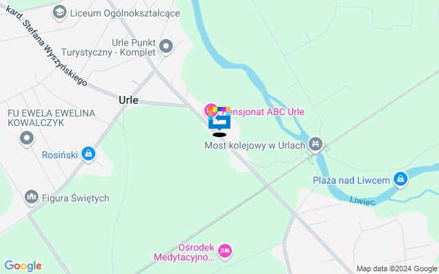The image size is (439, 274).
Task: Select the Liwiec river label
Action: pyautogui.click(x=362, y=201)
